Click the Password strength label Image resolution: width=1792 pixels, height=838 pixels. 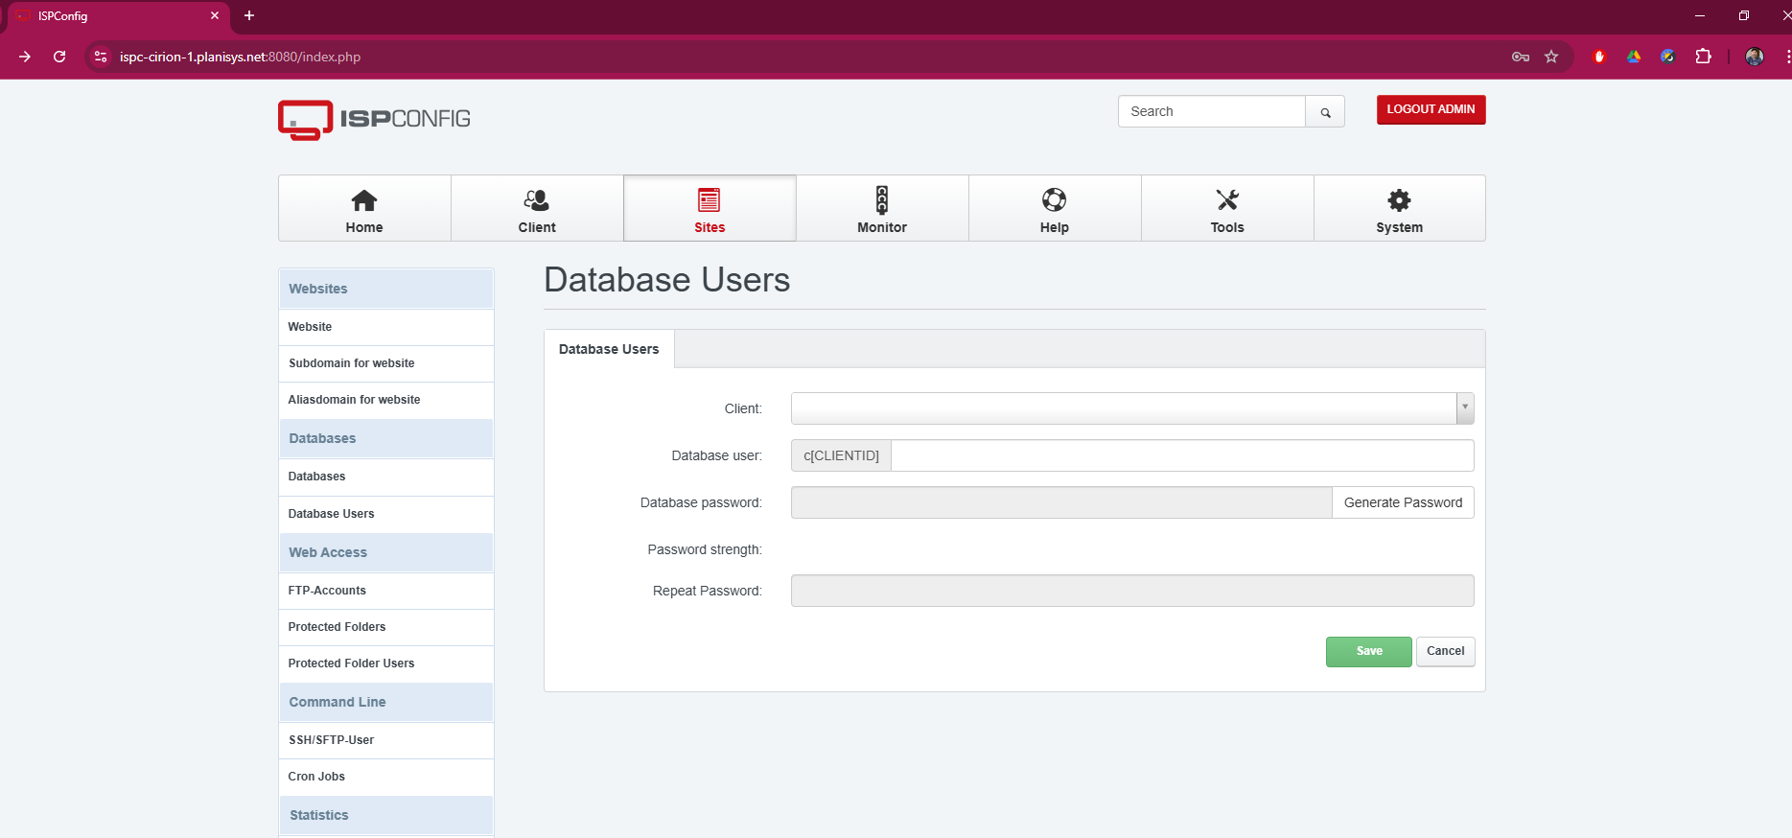pyautogui.click(x=705, y=549)
